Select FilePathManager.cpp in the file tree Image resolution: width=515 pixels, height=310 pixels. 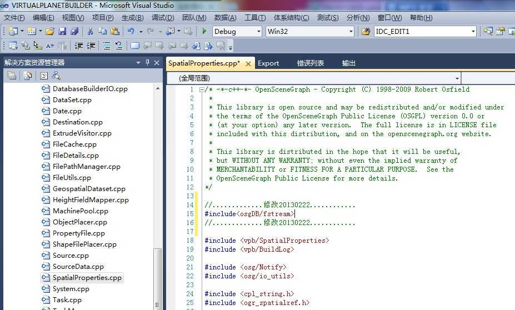(x=86, y=167)
